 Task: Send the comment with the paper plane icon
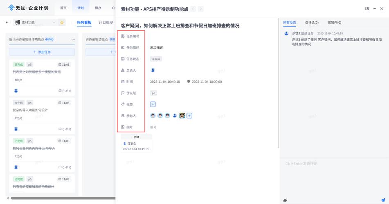tap(383, 200)
